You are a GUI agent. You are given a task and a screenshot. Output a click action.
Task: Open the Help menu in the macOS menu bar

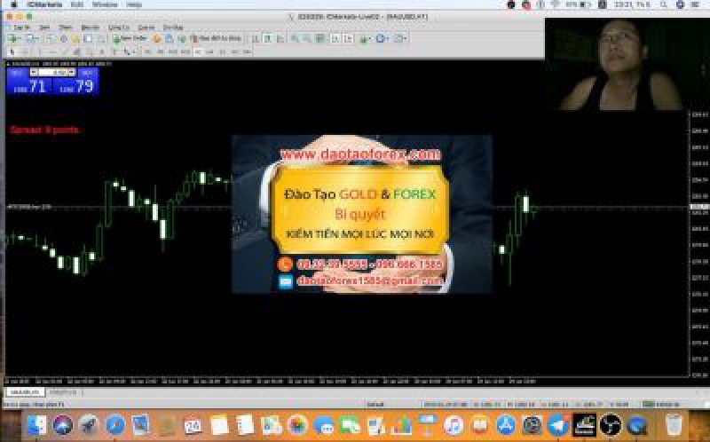tap(134, 4)
